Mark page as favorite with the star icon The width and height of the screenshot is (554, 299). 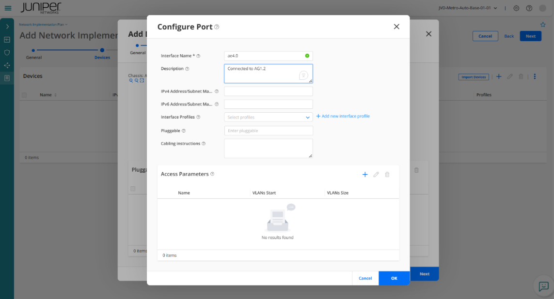coord(543,25)
